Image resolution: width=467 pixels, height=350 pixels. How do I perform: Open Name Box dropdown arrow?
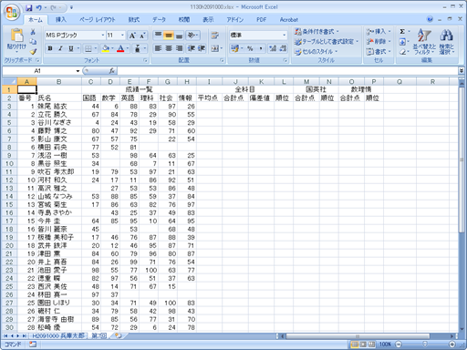[78, 71]
